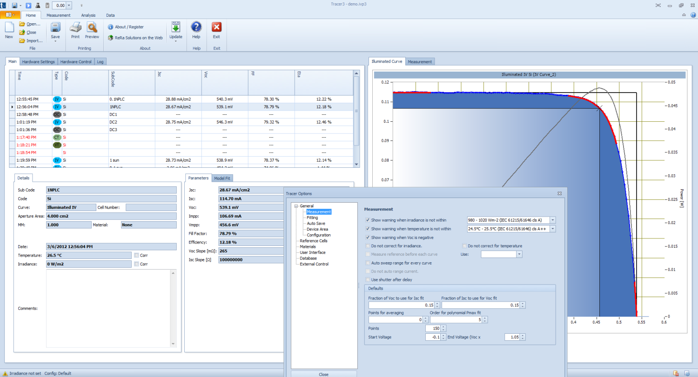Select the flask icon in the quick access toolbar
Viewport: 698px width, 377px height.
(38, 6)
